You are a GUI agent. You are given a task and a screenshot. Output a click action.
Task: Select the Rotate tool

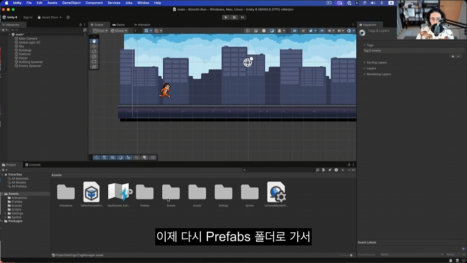click(x=94, y=52)
